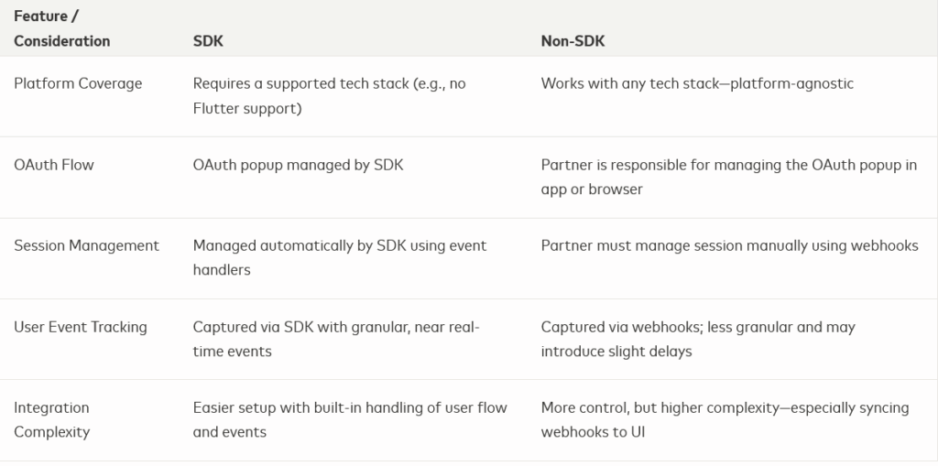
Task: Click the 'webhooks to UI' text line
Action: [x=593, y=431]
